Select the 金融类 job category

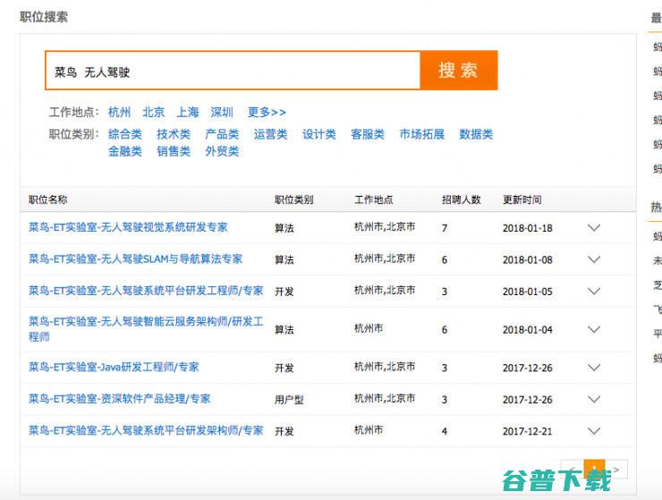pyautogui.click(x=125, y=151)
